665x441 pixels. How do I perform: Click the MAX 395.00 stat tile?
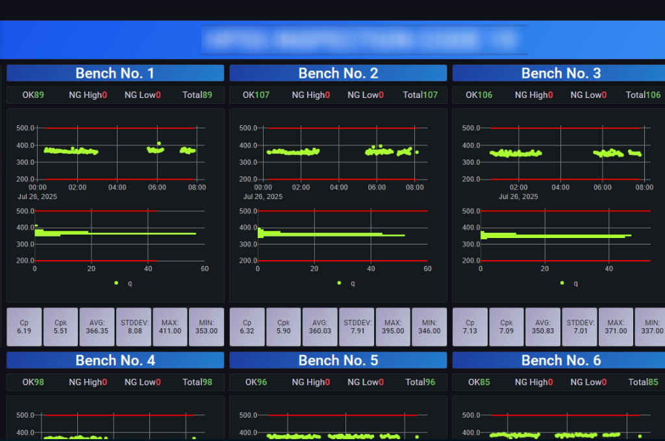tap(392, 326)
